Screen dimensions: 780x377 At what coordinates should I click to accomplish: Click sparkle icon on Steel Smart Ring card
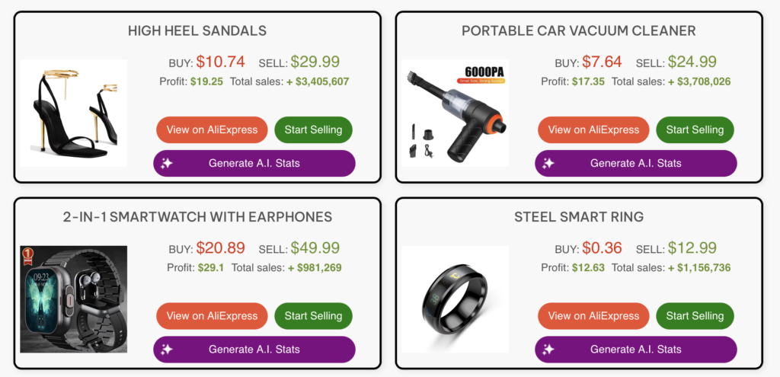(x=548, y=349)
